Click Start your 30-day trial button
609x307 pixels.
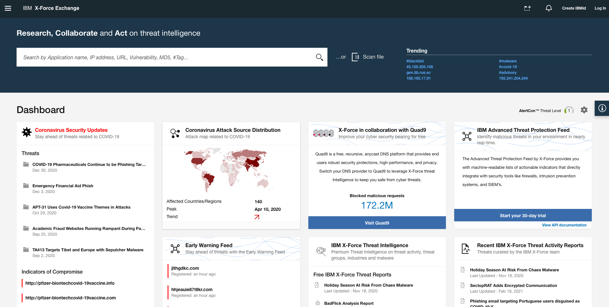point(523,215)
